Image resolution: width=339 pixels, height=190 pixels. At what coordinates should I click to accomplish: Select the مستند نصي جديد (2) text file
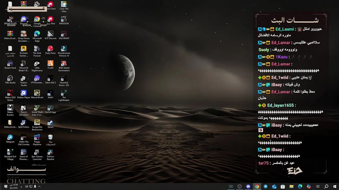click(x=10, y=51)
